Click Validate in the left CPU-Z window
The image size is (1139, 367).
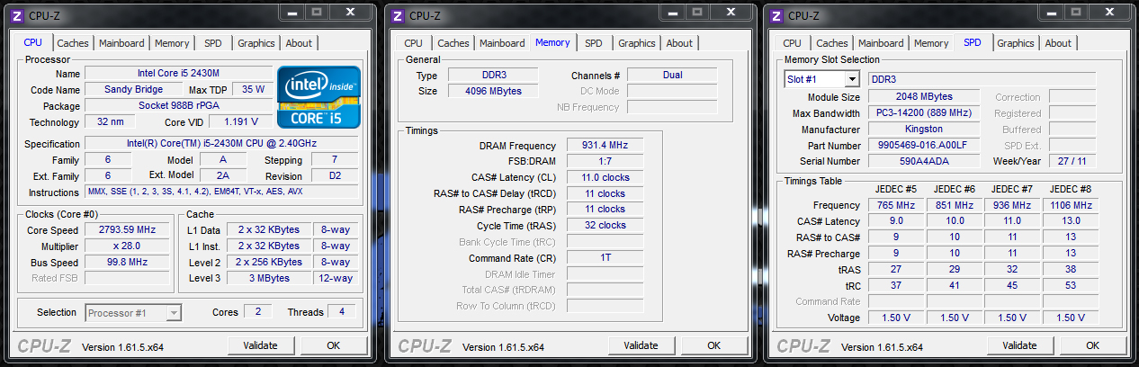(x=261, y=345)
